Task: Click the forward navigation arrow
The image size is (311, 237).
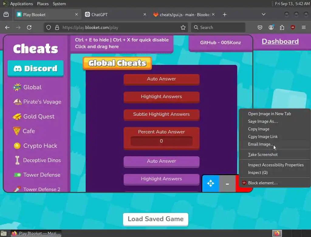Action: click(x=18, y=27)
